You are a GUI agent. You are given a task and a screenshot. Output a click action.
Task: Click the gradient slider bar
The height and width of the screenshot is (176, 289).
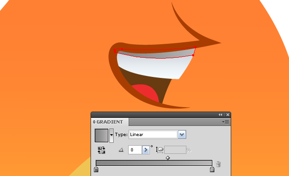click(154, 163)
